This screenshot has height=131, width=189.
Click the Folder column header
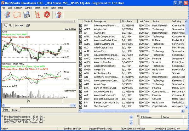point(172,117)
